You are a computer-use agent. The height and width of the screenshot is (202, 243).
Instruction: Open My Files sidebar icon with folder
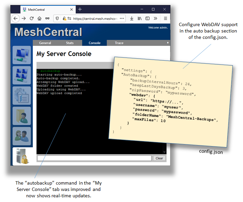(22, 116)
